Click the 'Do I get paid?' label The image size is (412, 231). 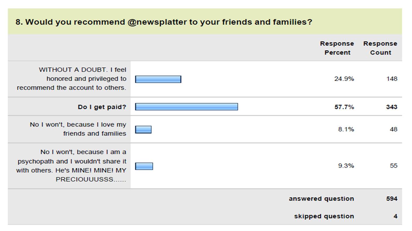[102, 107]
